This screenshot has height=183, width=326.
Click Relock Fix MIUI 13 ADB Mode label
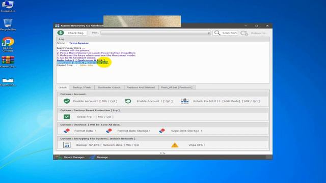pyautogui.click(x=226, y=101)
